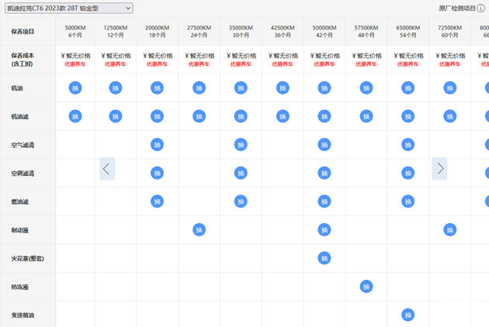Click the 防冻液 换 icon at 57500KM
Viewport: 489px width, 327px height.
click(366, 287)
